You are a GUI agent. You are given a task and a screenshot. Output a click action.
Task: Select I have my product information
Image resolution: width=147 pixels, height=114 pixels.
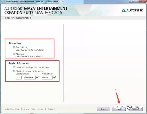[14, 71]
